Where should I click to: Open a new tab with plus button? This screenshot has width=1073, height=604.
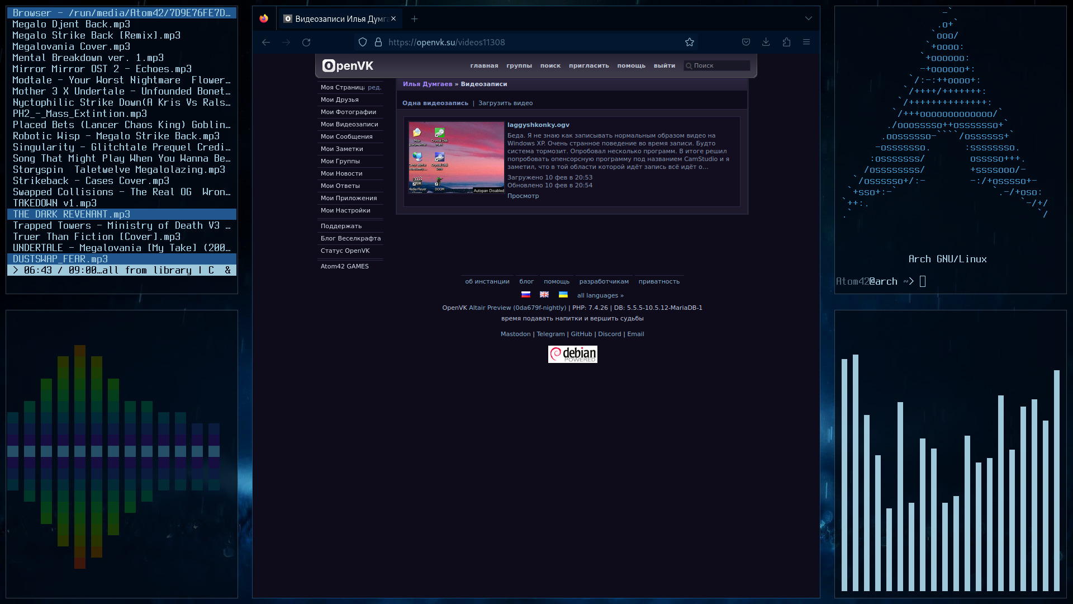pos(414,19)
